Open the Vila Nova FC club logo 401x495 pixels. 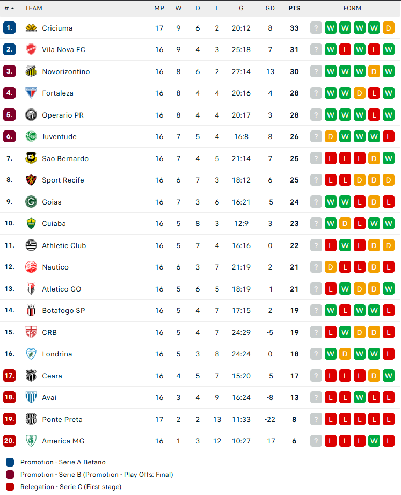pos(31,49)
